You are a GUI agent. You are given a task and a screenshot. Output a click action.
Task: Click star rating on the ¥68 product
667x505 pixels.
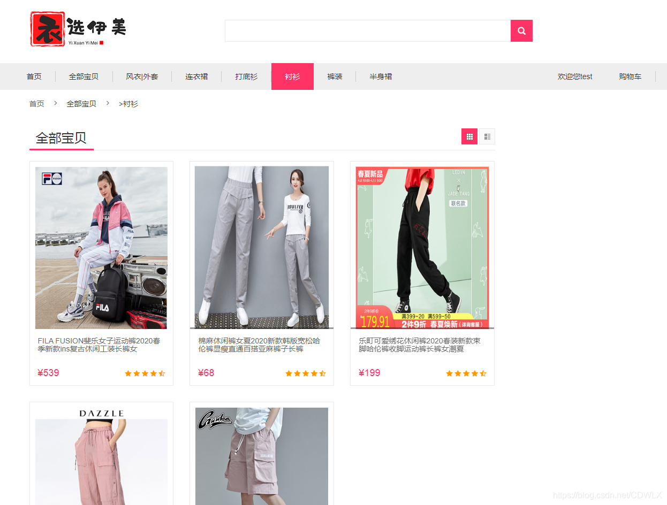306,373
